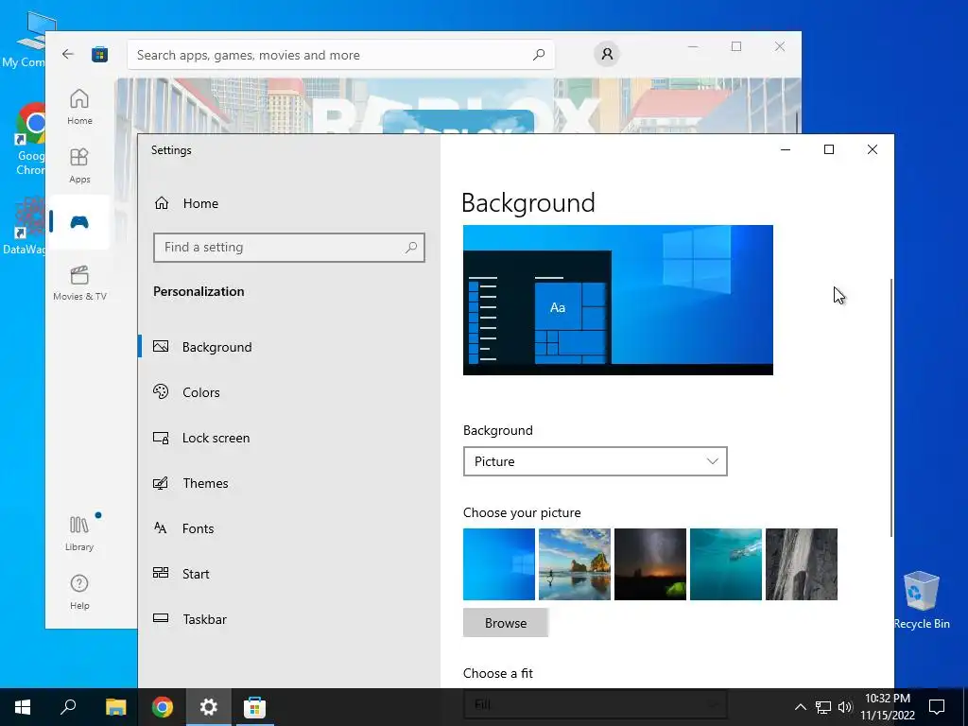Open the taskbar clock and date
The image size is (968, 726).
coord(887,707)
